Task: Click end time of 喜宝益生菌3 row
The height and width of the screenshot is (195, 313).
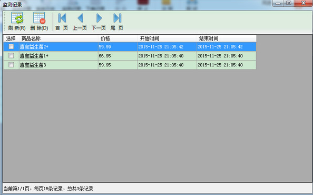Action: [x=227, y=65]
